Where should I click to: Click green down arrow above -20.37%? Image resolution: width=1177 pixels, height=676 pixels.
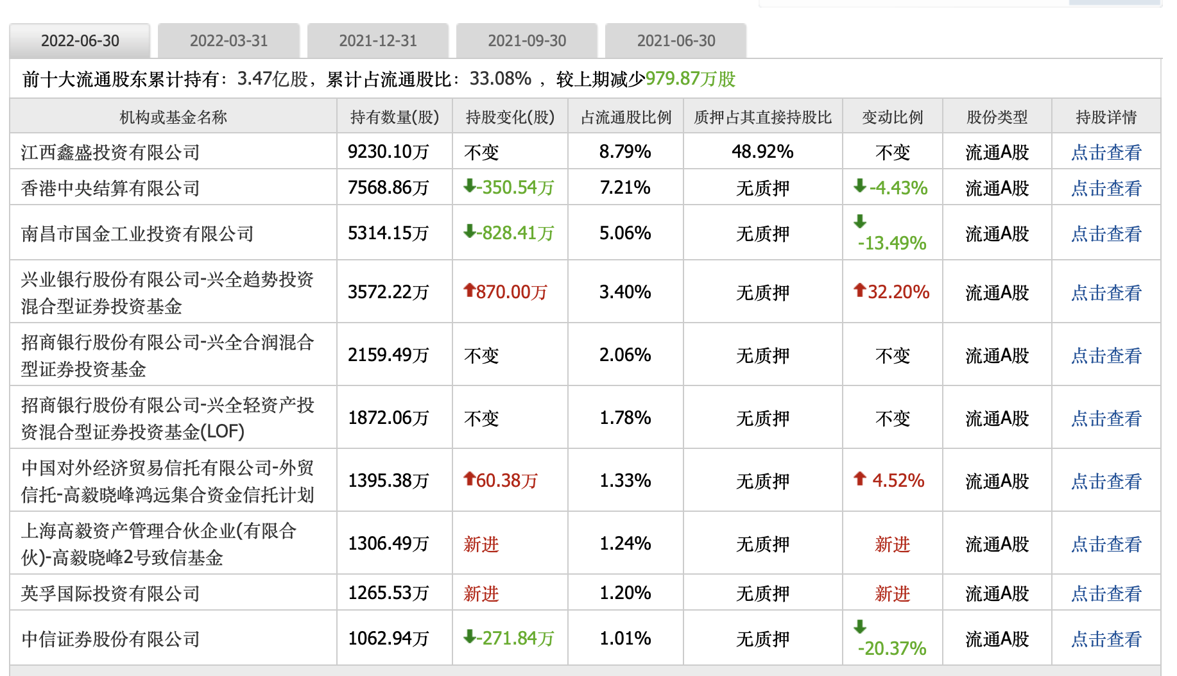[x=860, y=627]
